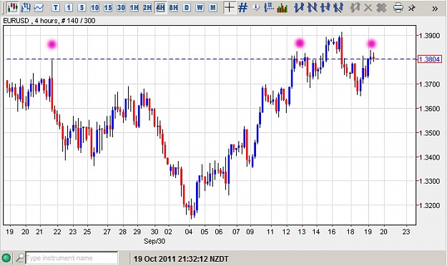This screenshot has width=447, height=266.
Task: Click the magnifier search icon
Action: coord(20,258)
